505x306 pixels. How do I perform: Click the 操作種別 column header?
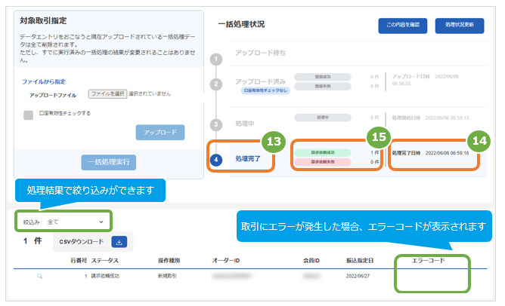click(x=169, y=261)
